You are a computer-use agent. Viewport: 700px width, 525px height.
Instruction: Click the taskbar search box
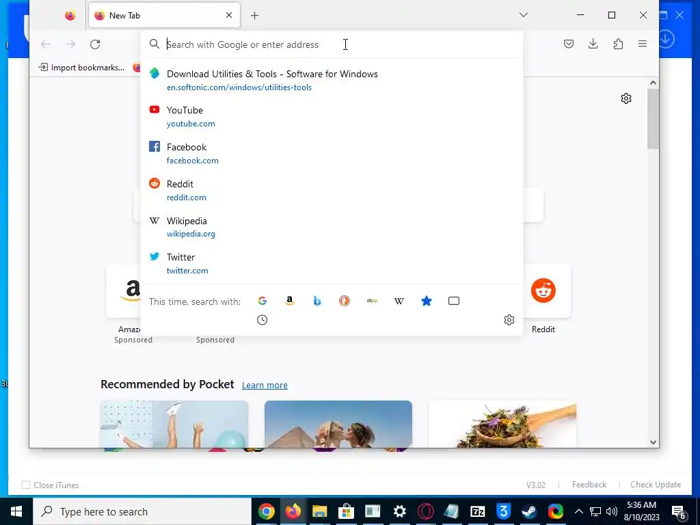142,511
